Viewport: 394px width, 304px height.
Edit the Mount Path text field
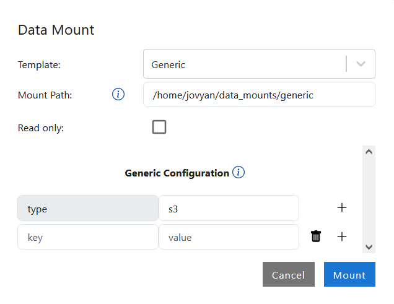(259, 95)
